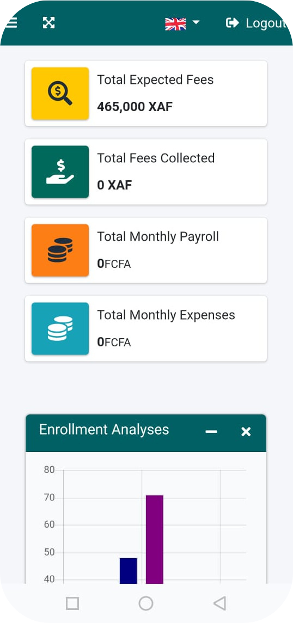
Task: Click the Enrollment Analyses panel title
Action: point(104,430)
